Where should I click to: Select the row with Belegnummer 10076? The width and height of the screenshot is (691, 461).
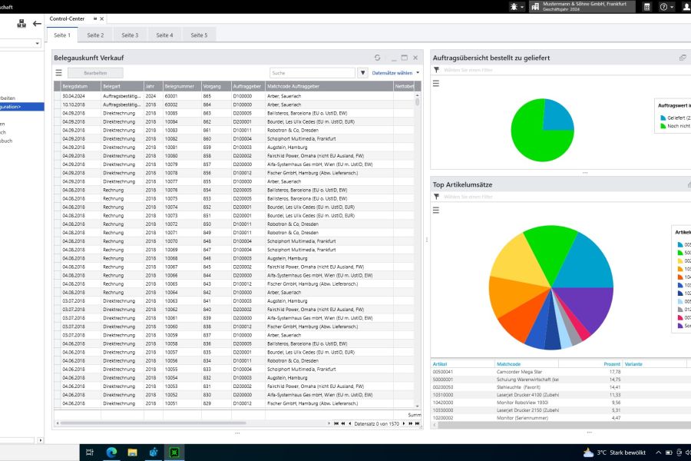click(x=234, y=190)
